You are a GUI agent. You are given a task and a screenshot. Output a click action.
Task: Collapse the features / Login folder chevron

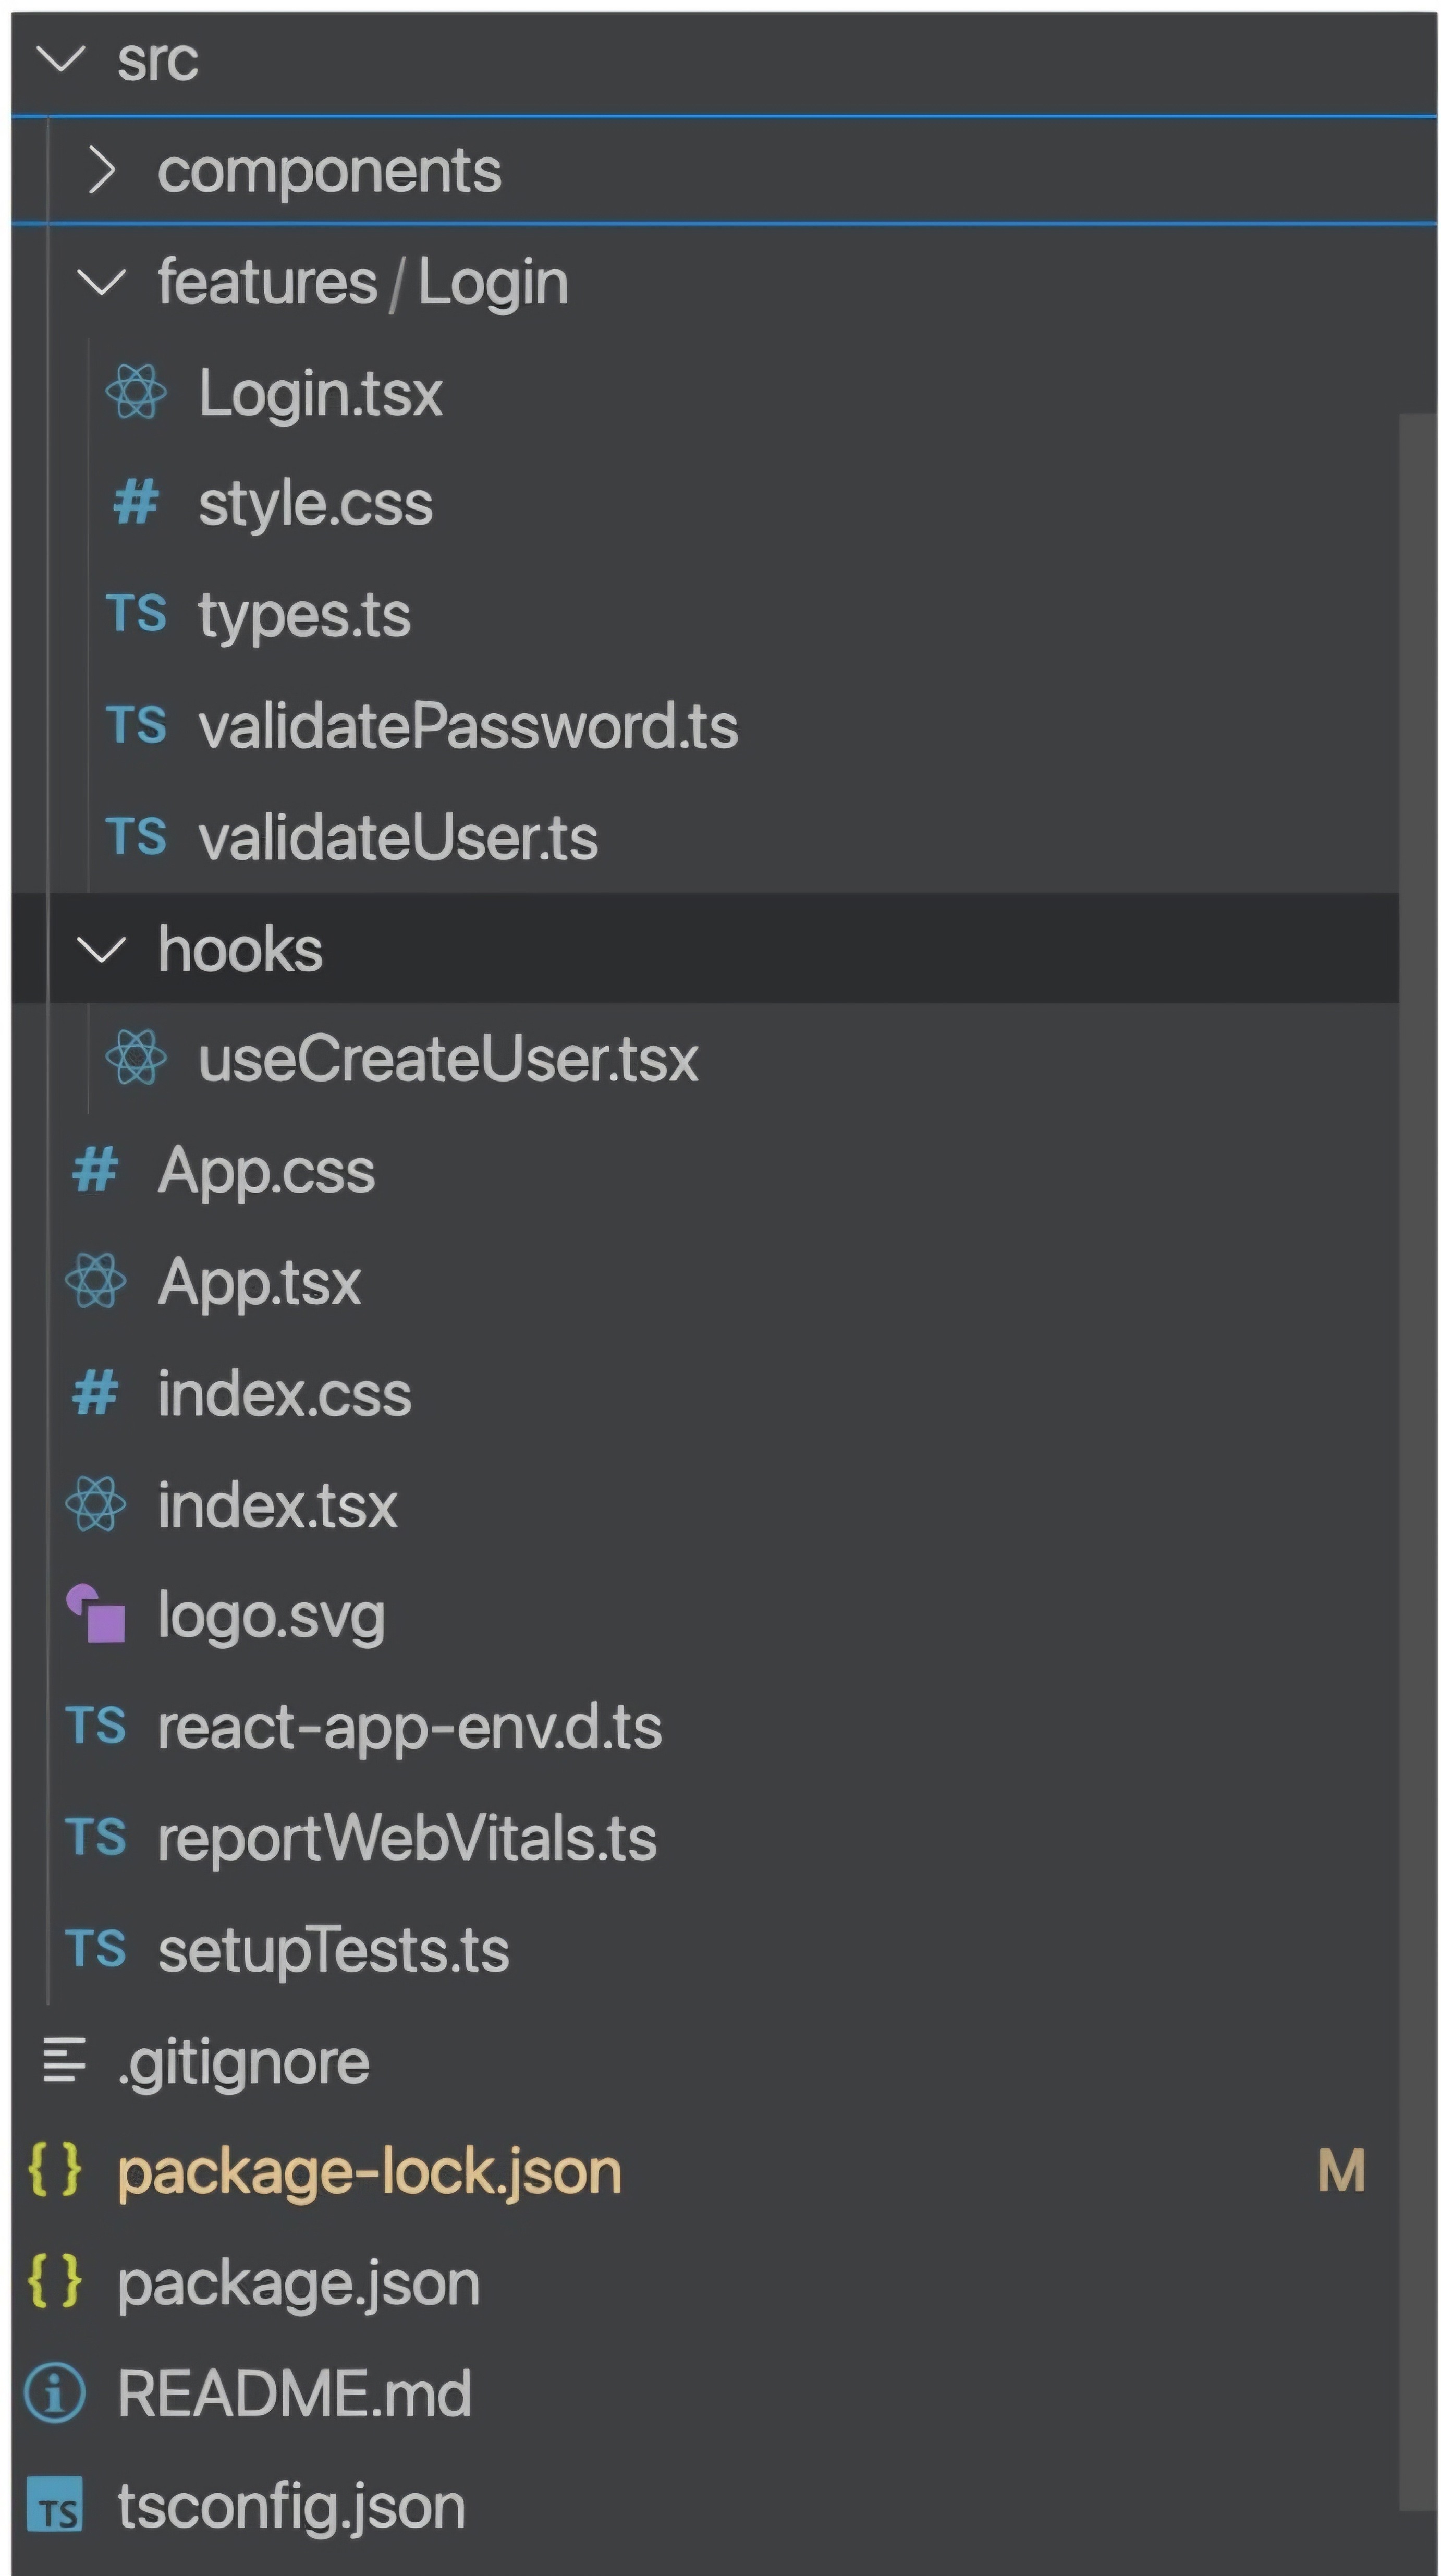pos(101,283)
